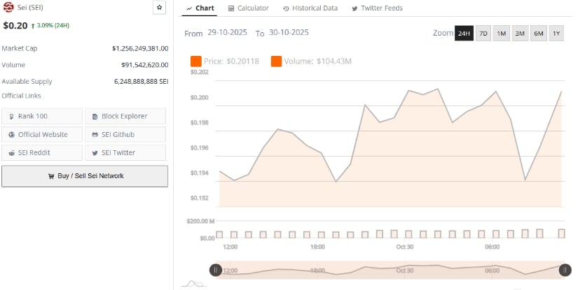Click the left range slider handle
Viewport: 578px width, 290px height.
tap(216, 270)
